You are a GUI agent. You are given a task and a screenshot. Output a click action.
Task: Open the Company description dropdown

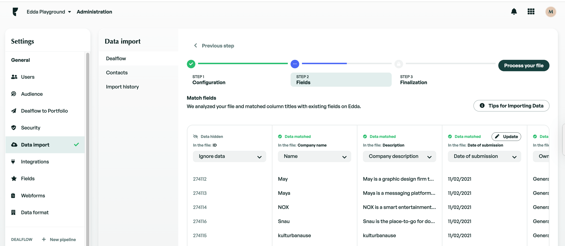point(399,156)
